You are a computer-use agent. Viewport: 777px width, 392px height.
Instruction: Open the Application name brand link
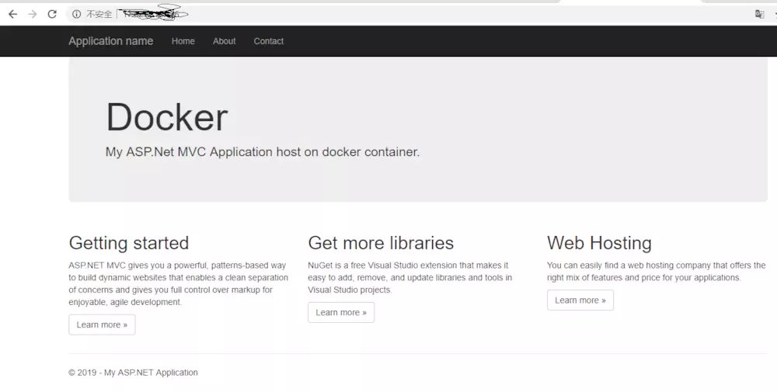click(x=110, y=41)
